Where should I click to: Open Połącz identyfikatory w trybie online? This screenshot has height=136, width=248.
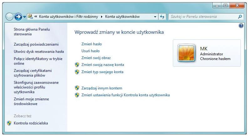tap(38, 61)
